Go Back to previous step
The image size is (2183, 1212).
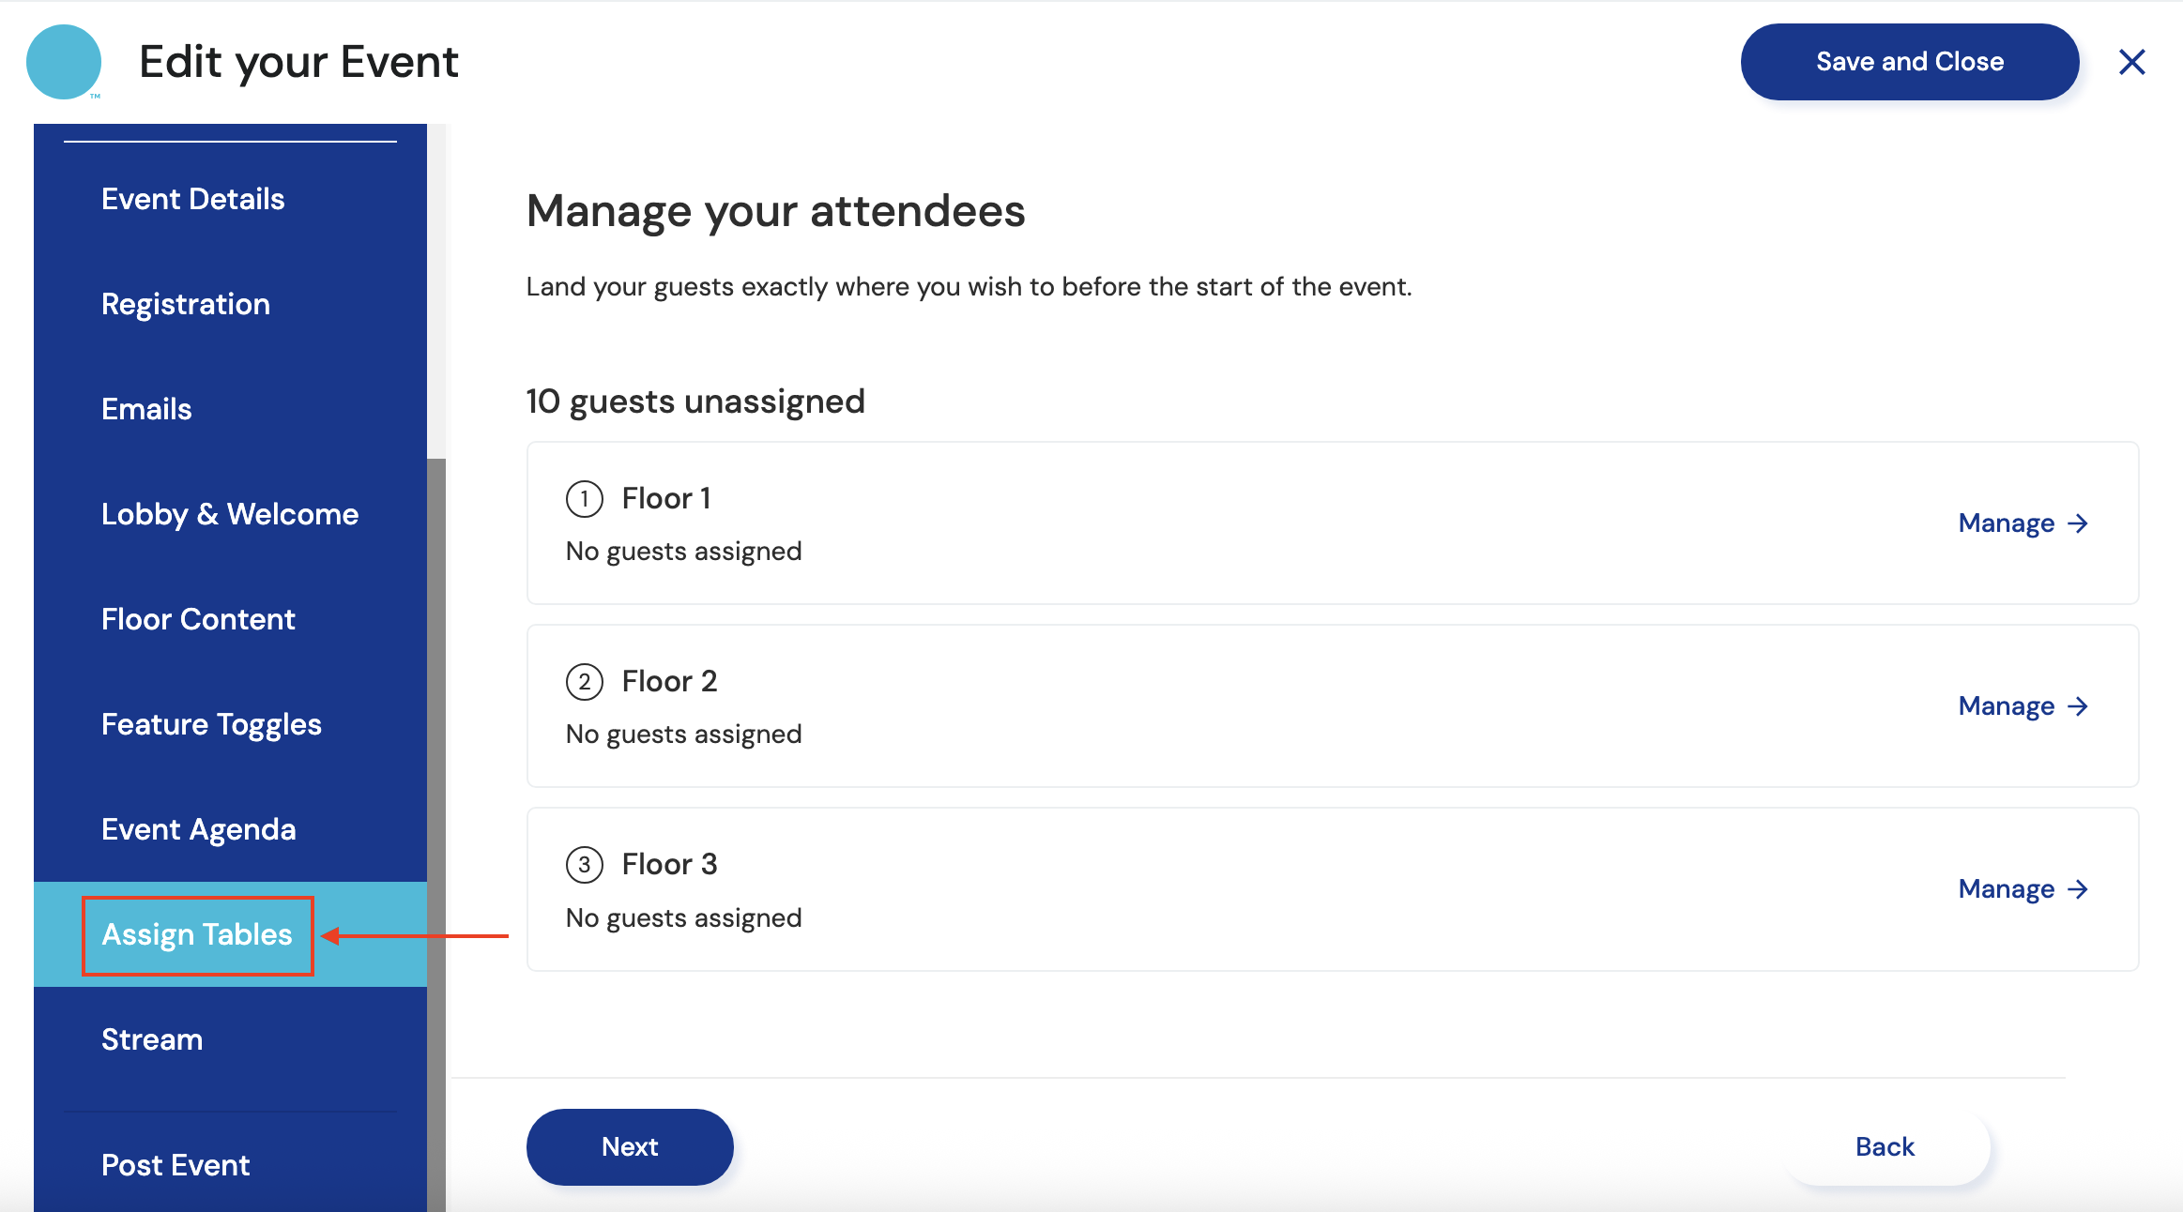click(1885, 1147)
